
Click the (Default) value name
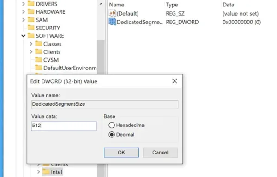[127, 13]
